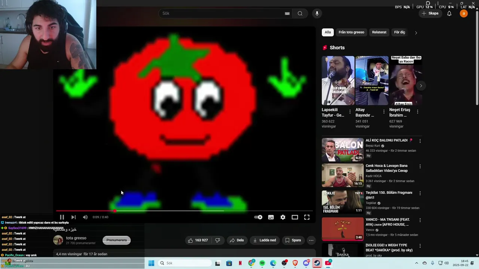
Task: Open options for Cenk Hoca video
Action: pyautogui.click(x=420, y=166)
